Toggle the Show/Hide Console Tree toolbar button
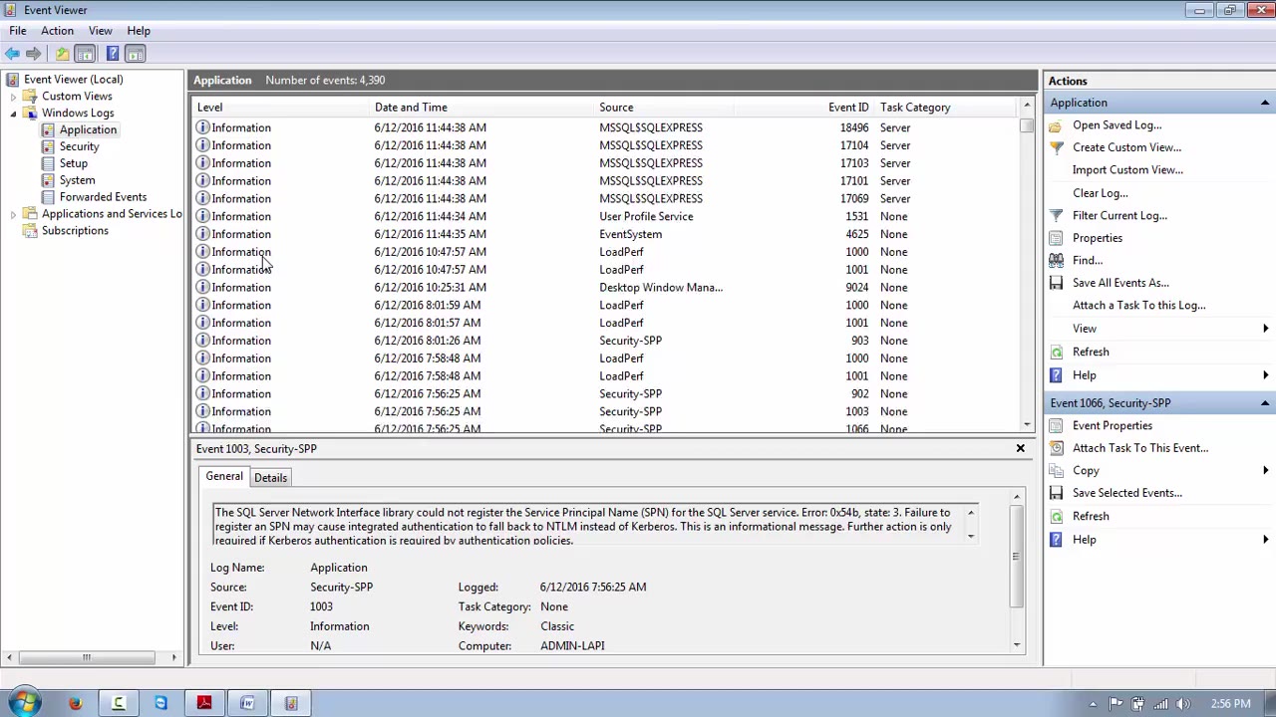Screen dimensions: 1276x717 (85, 54)
